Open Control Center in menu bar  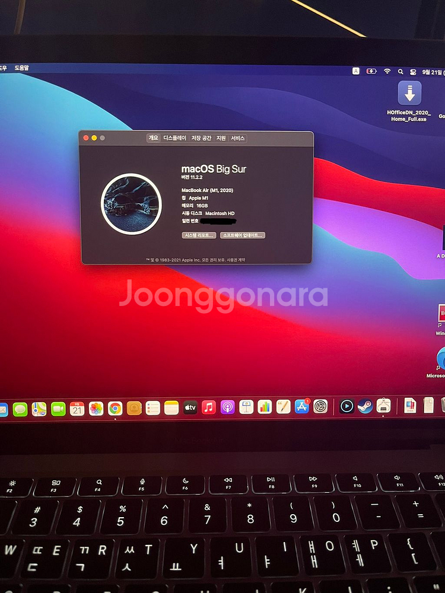pos(413,72)
